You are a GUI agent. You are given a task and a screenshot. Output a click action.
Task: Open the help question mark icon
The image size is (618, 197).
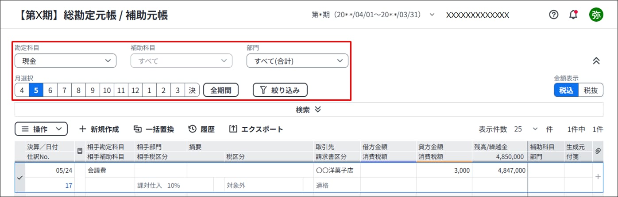pos(553,15)
